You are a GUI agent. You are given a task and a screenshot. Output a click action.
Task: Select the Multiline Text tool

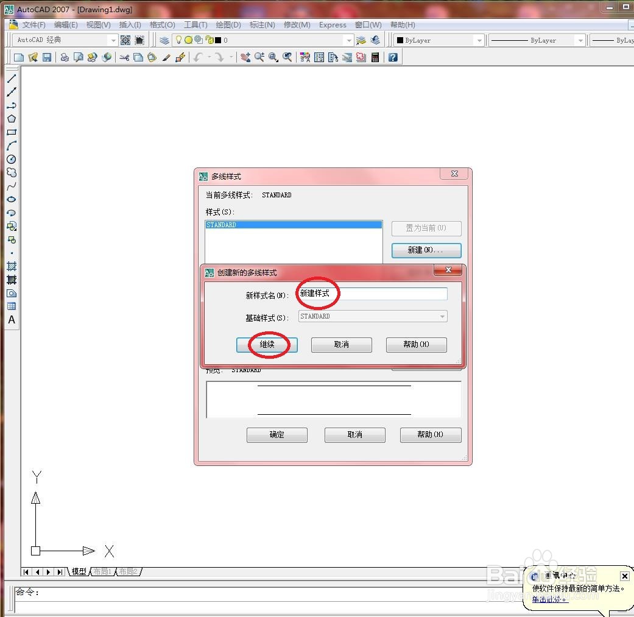12,320
